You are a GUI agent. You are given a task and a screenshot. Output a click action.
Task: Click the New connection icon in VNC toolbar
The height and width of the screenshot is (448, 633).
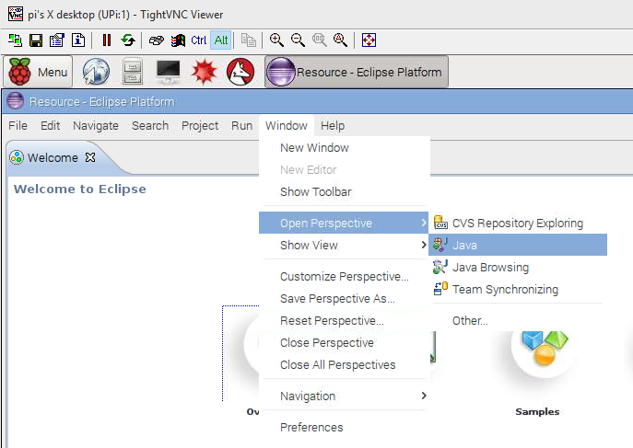[16, 40]
